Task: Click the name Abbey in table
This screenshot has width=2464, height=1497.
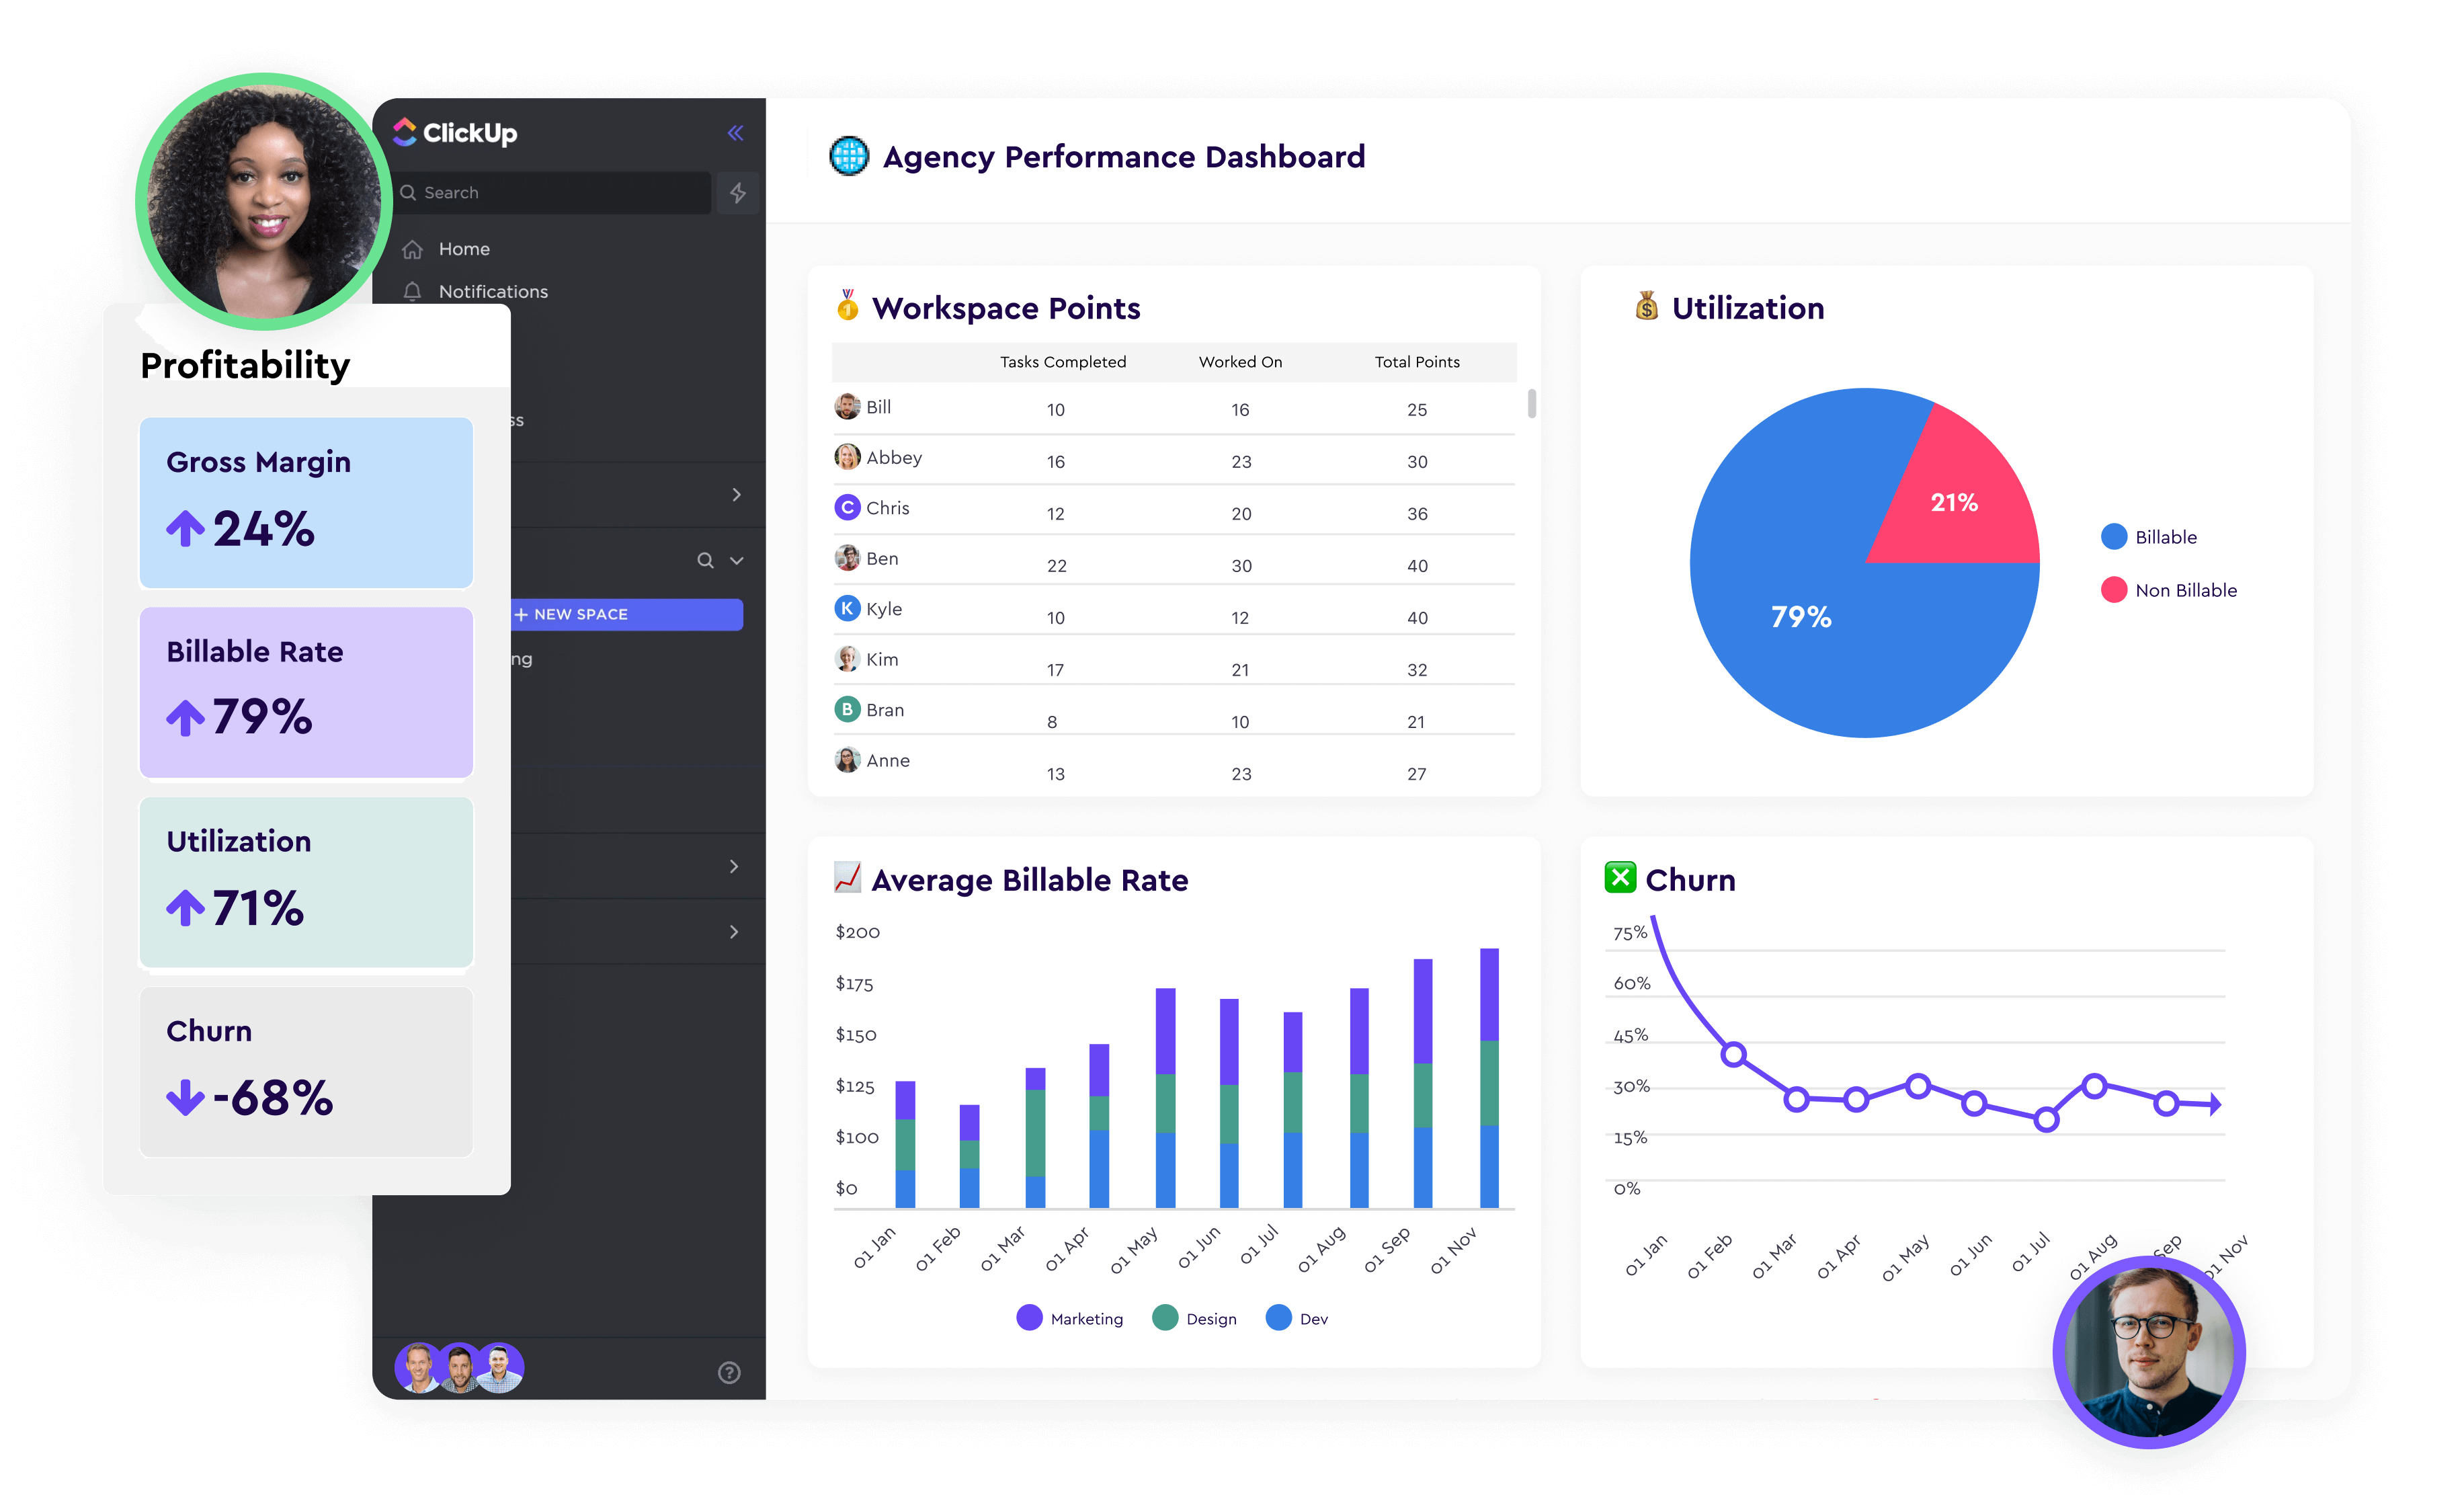Action: point(894,458)
